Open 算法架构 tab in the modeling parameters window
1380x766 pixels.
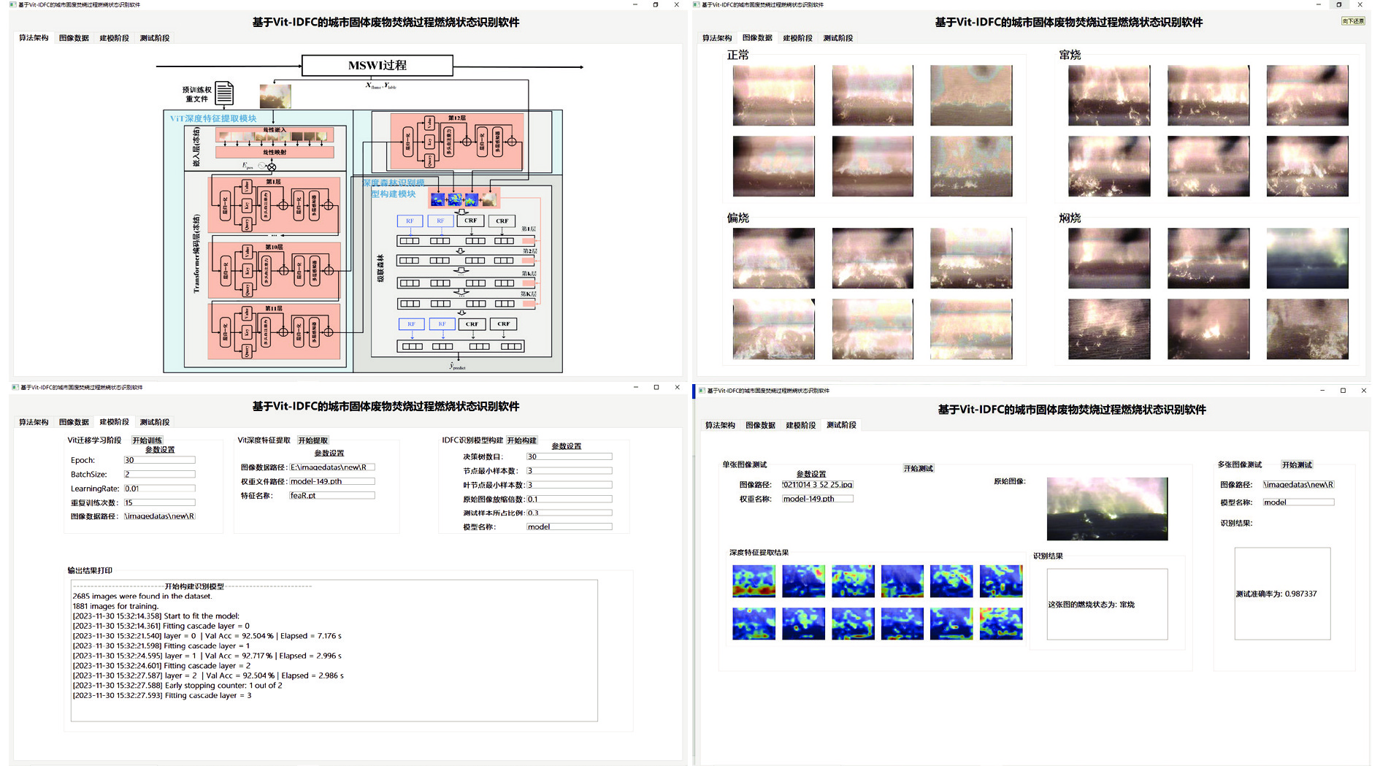coord(34,422)
